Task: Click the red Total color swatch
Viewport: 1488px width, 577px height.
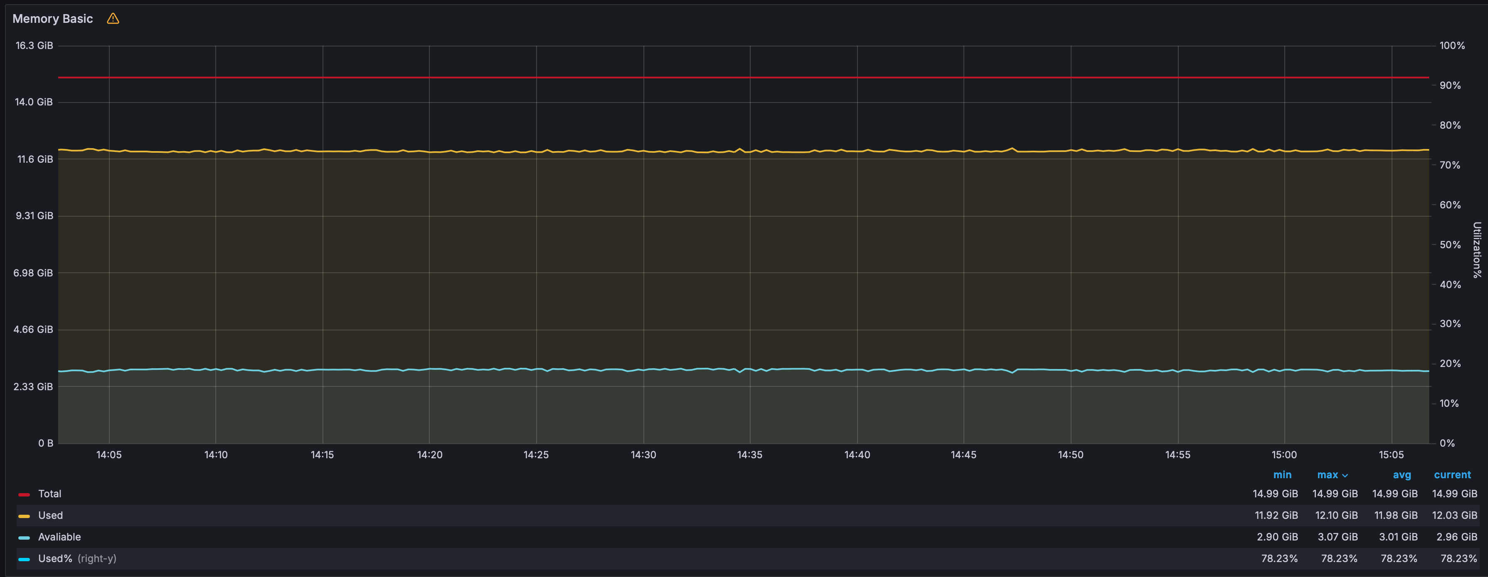Action: pos(24,494)
